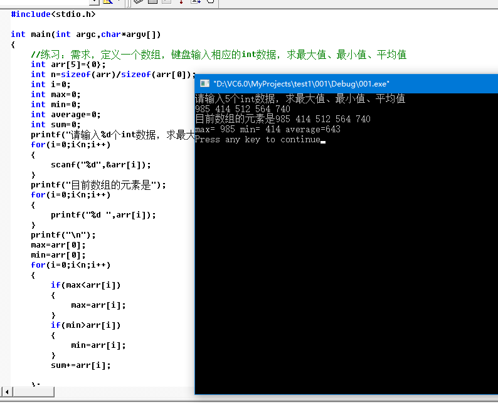Click the console window's system menu icon
Viewport: 498px width, 403px height.
coord(204,83)
